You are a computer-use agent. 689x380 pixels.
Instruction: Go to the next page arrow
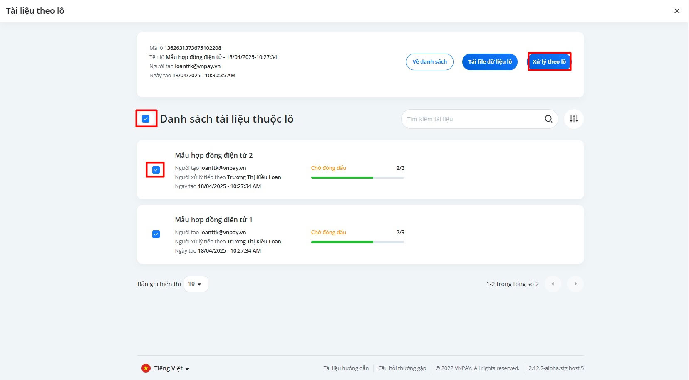coord(575,284)
